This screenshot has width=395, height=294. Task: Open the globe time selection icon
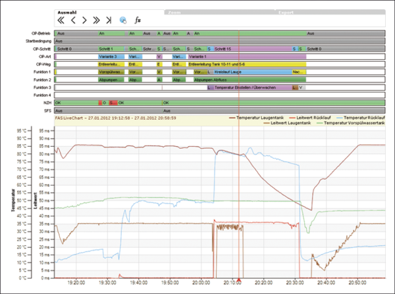coord(123,20)
